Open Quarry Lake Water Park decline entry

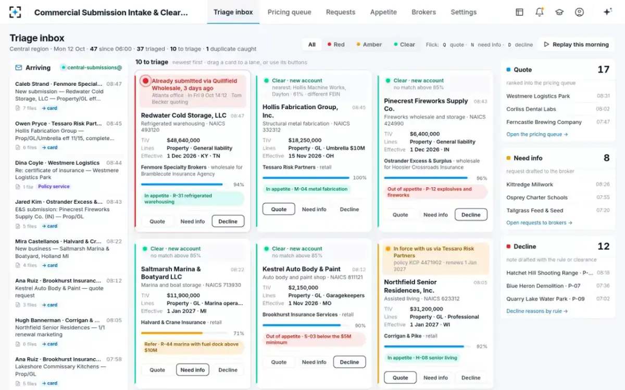pos(558,299)
